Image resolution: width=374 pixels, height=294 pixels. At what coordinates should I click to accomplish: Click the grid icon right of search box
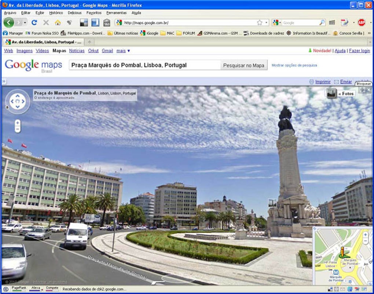click(332, 23)
